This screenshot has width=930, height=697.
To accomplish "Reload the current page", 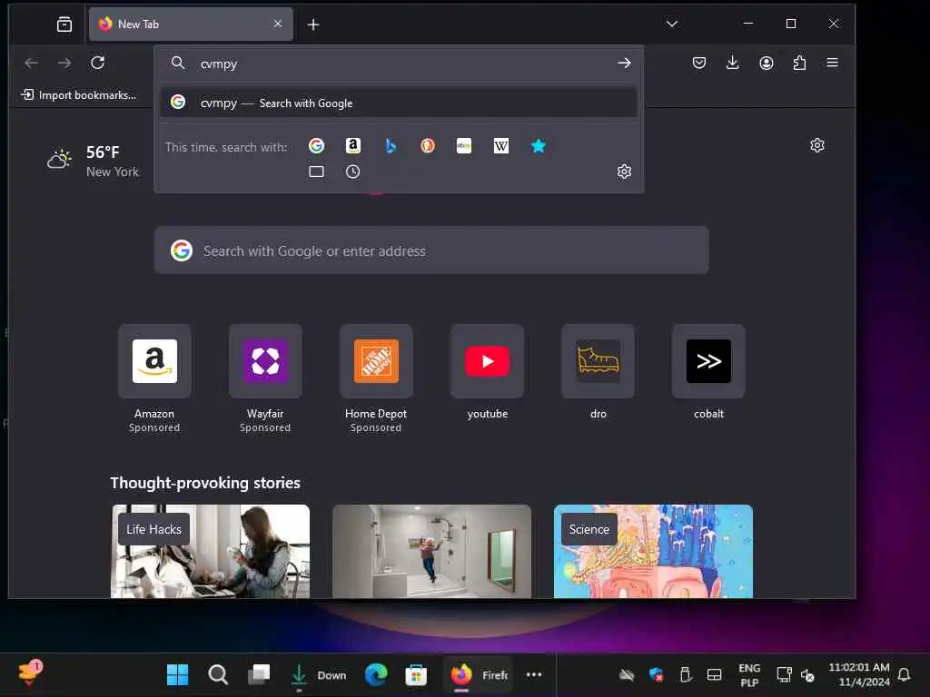I will (98, 63).
